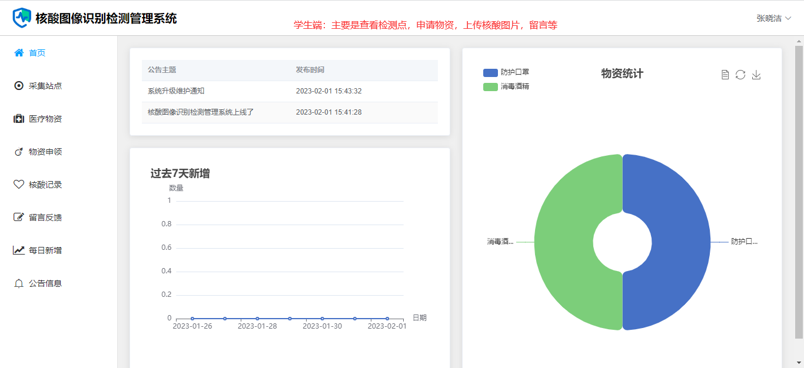Screen dimensions: 804x368
Task: Go to 首页 menu item
Action: [37, 53]
